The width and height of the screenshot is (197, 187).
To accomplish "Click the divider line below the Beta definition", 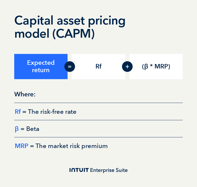I will click(x=98, y=137).
